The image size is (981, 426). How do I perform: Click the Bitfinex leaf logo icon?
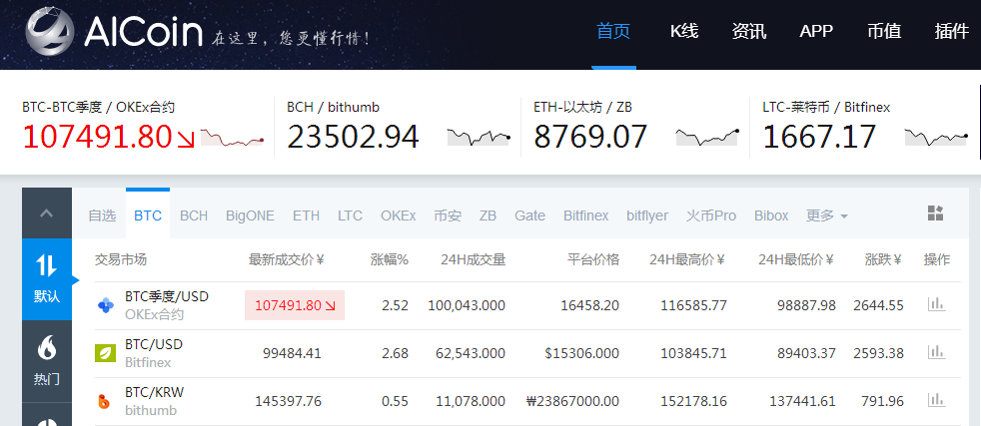pyautogui.click(x=105, y=353)
